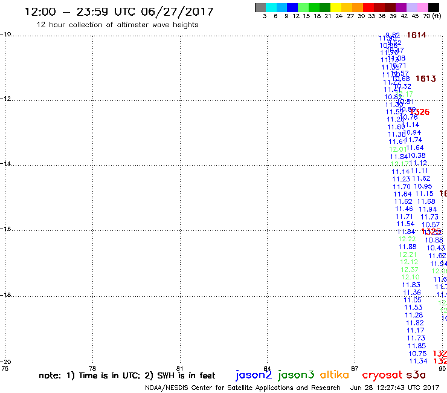Click the blue jason2 satellite label

click(x=253, y=375)
